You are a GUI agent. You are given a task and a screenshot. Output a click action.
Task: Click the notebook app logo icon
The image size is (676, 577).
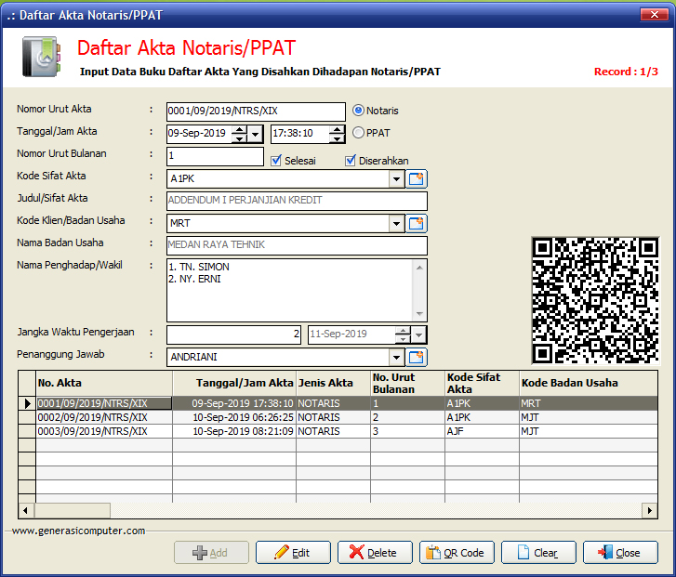41,58
